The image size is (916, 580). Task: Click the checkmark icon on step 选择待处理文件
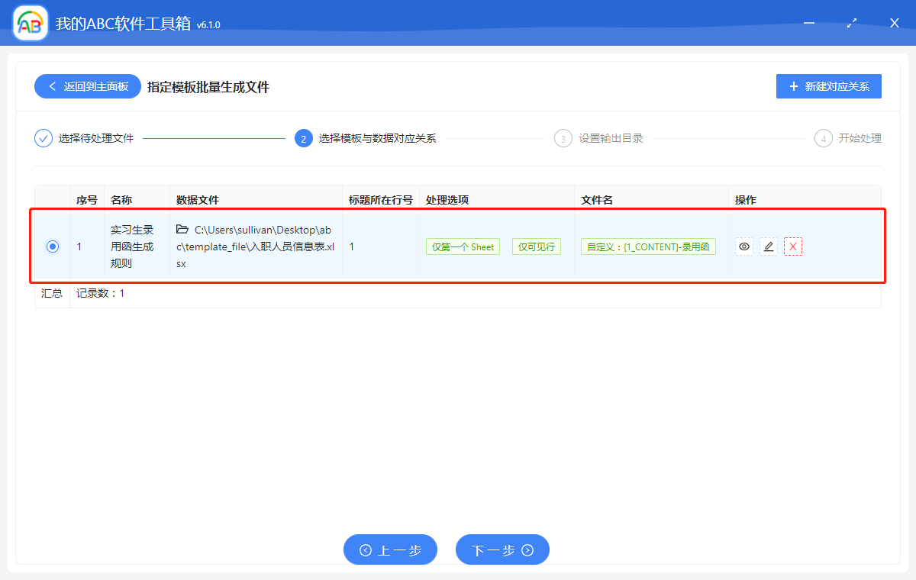[x=43, y=138]
